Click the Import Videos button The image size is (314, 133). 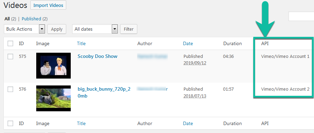tap(48, 6)
